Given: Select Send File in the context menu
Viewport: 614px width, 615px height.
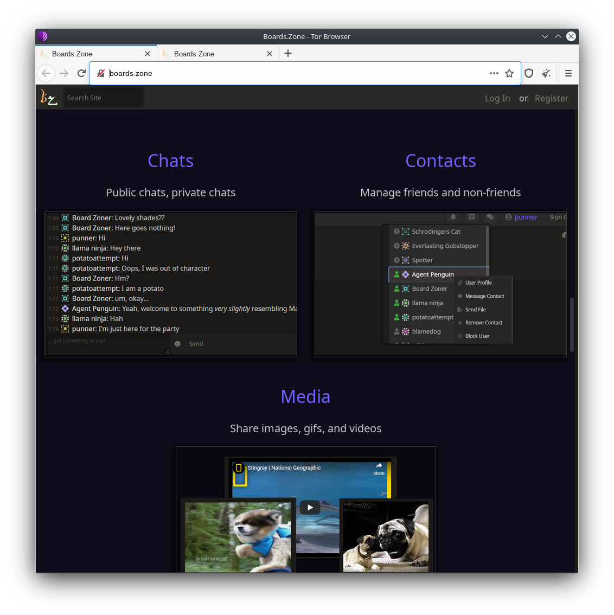Looking at the screenshot, I should pyautogui.click(x=476, y=310).
